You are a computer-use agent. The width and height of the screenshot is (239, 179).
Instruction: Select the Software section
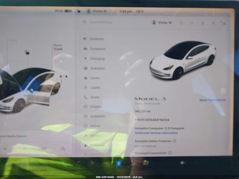97,145
